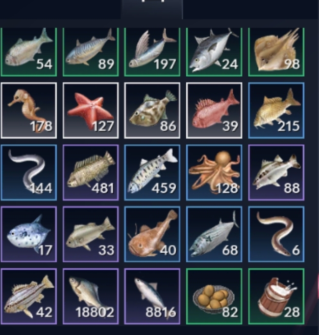Select the brown eel with quantity 6

point(276,234)
